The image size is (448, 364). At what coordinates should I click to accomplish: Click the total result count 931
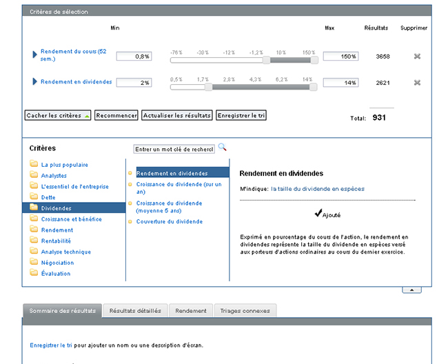tap(379, 118)
